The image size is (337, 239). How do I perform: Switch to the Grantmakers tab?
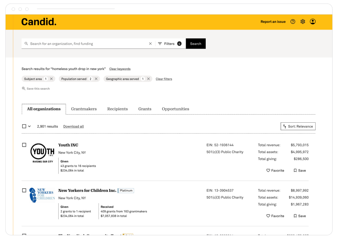[84, 109]
